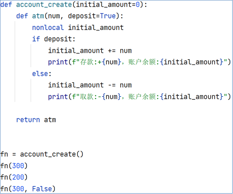
Task: Click the deposit=True default parameter
Action: 92,16
